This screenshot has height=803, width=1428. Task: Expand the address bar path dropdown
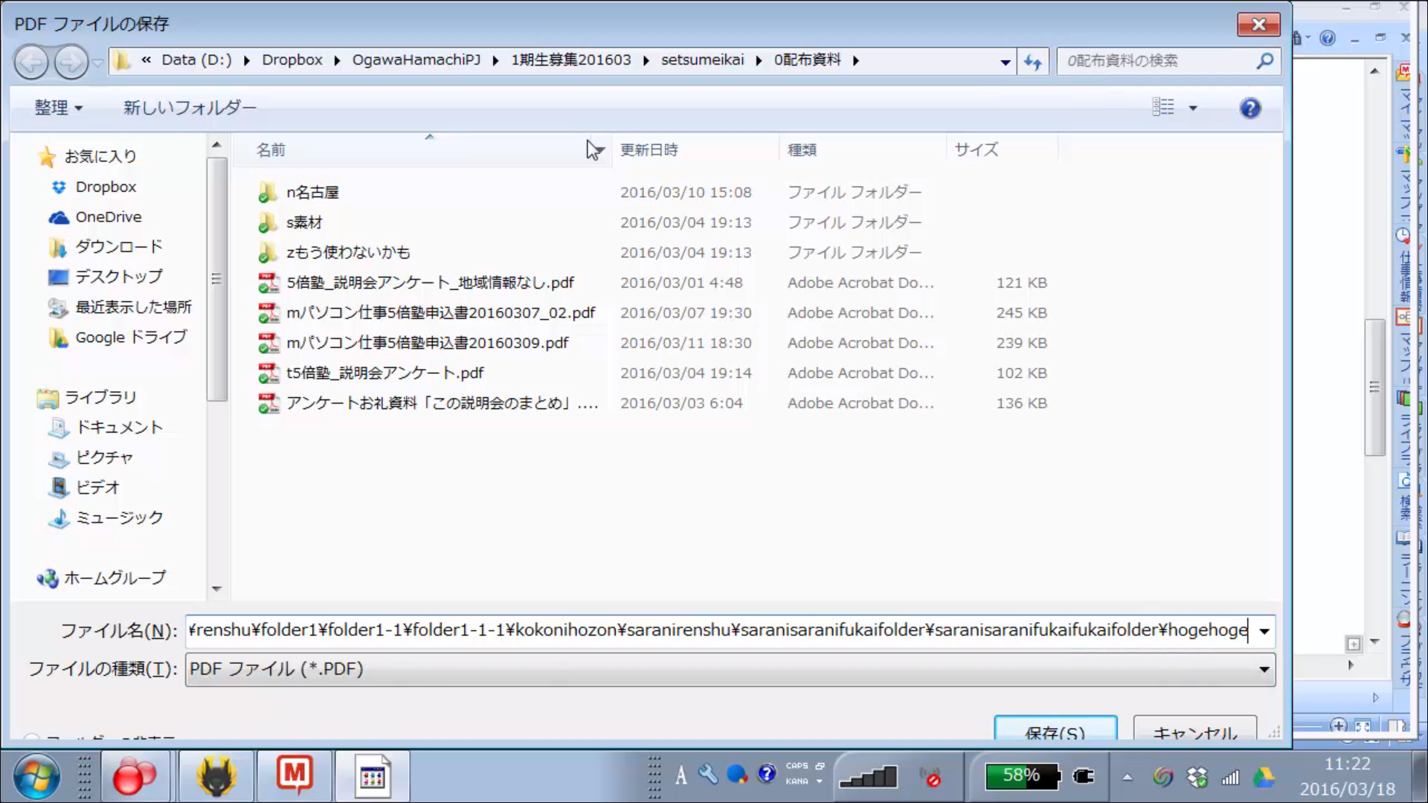tap(1005, 62)
